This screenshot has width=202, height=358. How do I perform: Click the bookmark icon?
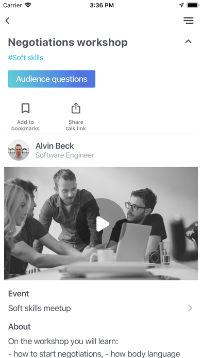tap(25, 108)
